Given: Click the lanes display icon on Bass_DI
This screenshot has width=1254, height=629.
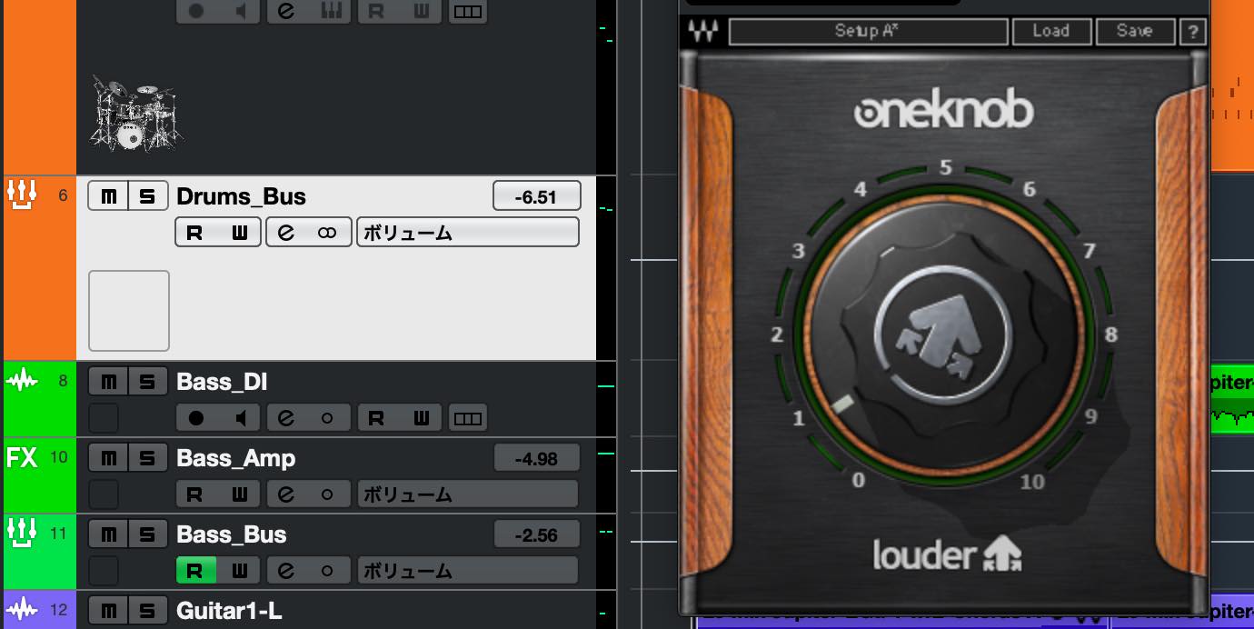Looking at the screenshot, I should [x=467, y=418].
